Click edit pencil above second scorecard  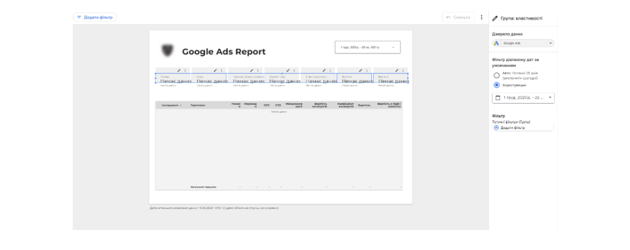pyautogui.click(x=215, y=71)
